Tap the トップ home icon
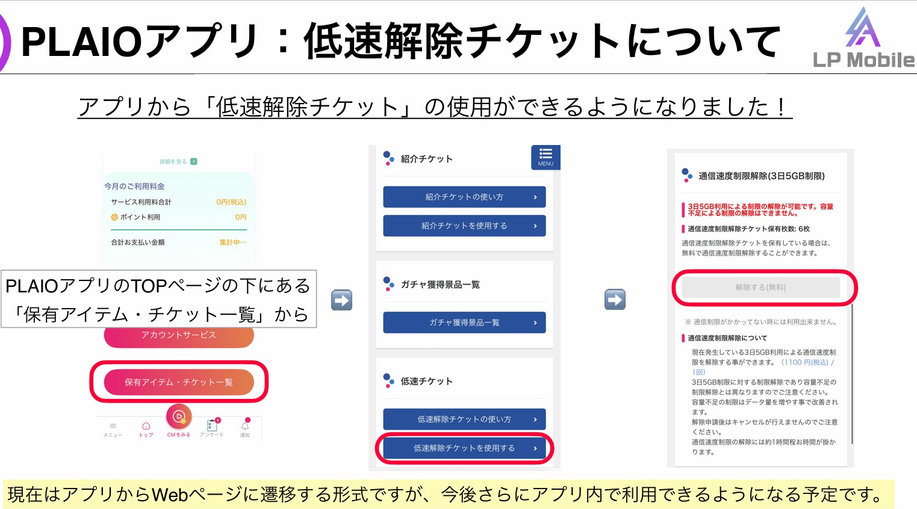Viewport: 917px width, 509px height. 146,426
